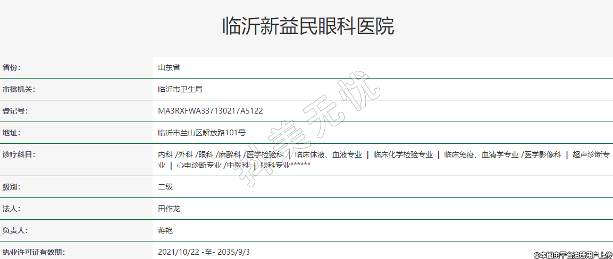Image resolution: width=613 pixels, height=259 pixels.
Task: Click the hospital title 临沂新益民眼科医院
Action: tap(308, 26)
